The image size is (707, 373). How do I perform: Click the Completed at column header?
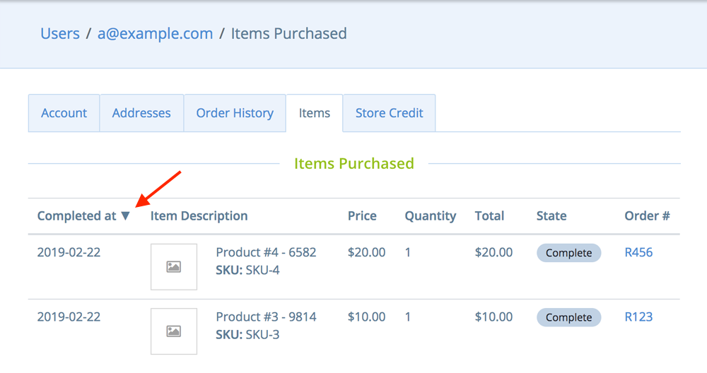(x=76, y=216)
